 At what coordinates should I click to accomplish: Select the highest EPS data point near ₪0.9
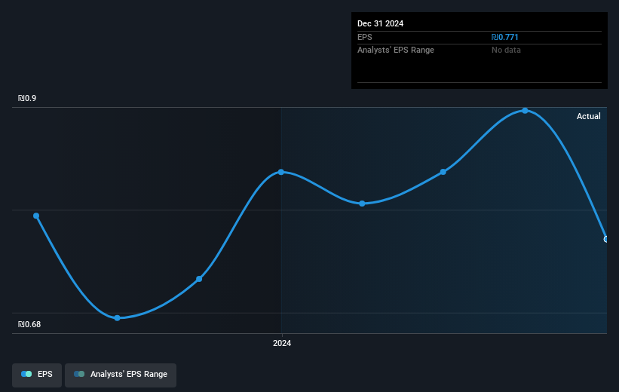tap(525, 111)
